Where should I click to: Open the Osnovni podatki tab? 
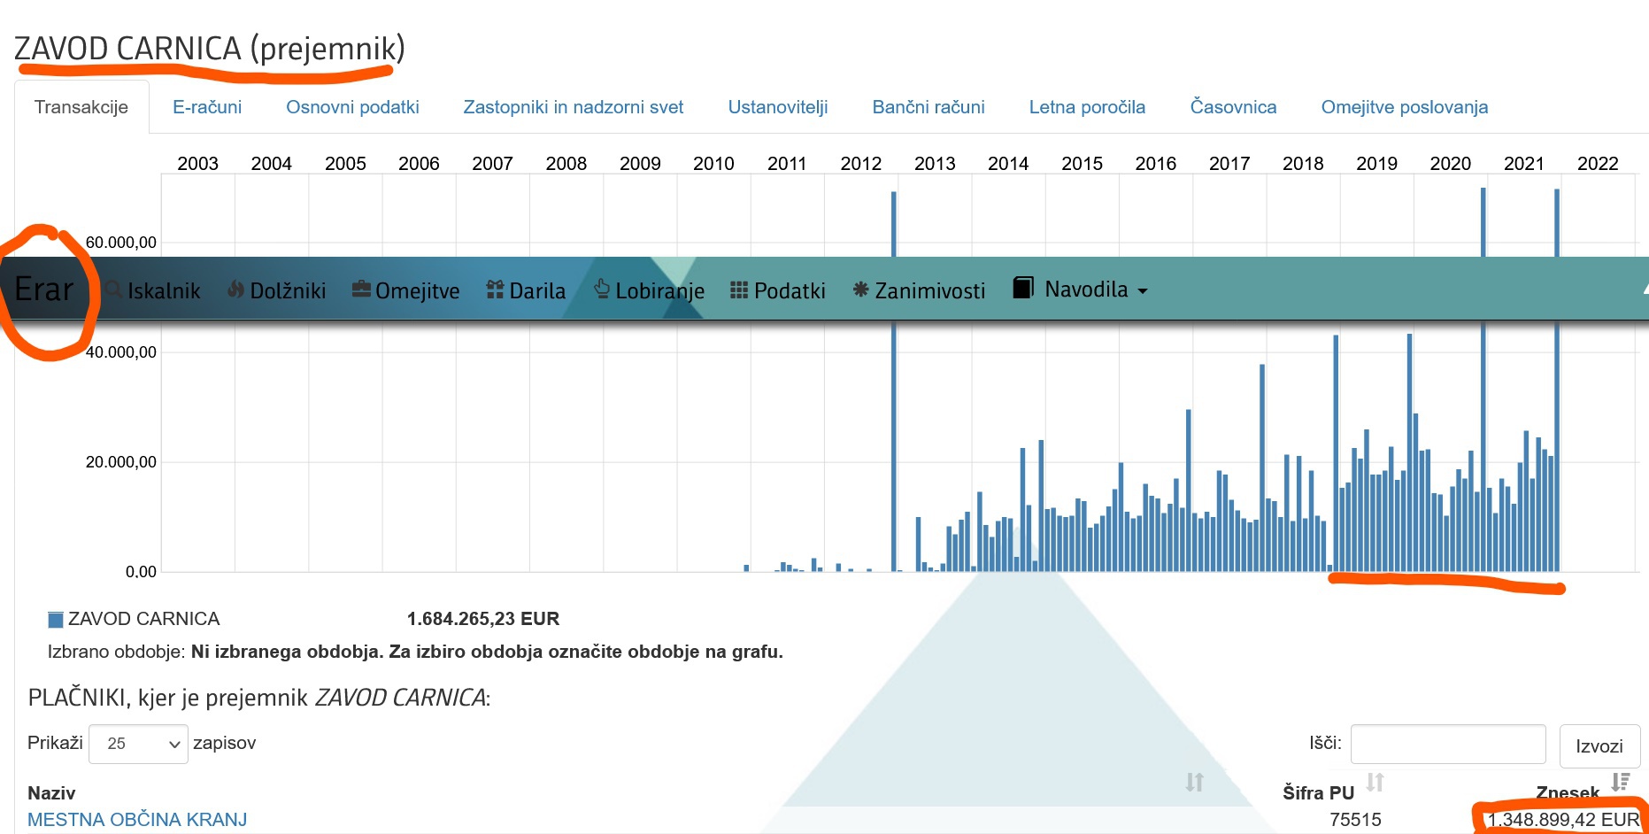352,107
